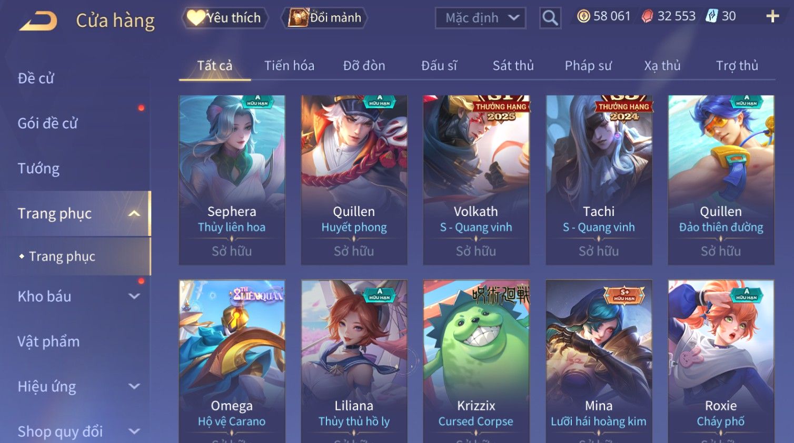794x443 pixels.
Task: Click the gold coin balance icon
Action: click(x=583, y=16)
